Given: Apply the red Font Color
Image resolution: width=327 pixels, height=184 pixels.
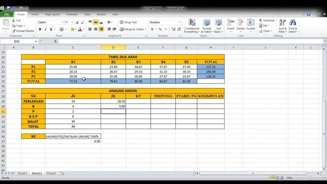Looking at the screenshot, I should (x=80, y=30).
